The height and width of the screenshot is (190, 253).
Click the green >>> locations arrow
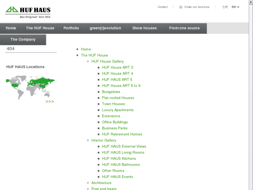[50, 101]
